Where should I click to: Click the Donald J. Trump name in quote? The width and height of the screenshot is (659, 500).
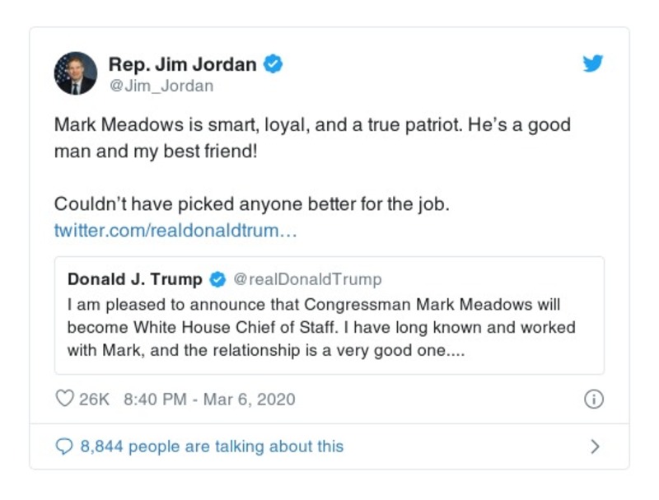pos(136,279)
